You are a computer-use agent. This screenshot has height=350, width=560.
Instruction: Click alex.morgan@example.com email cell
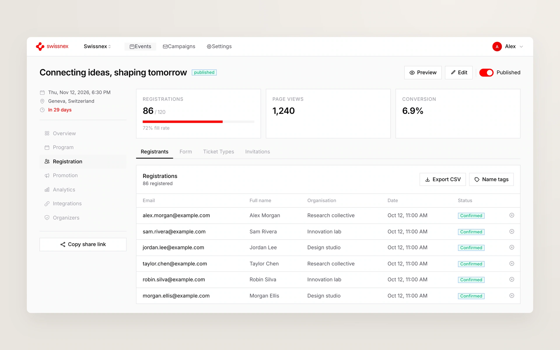(176, 216)
